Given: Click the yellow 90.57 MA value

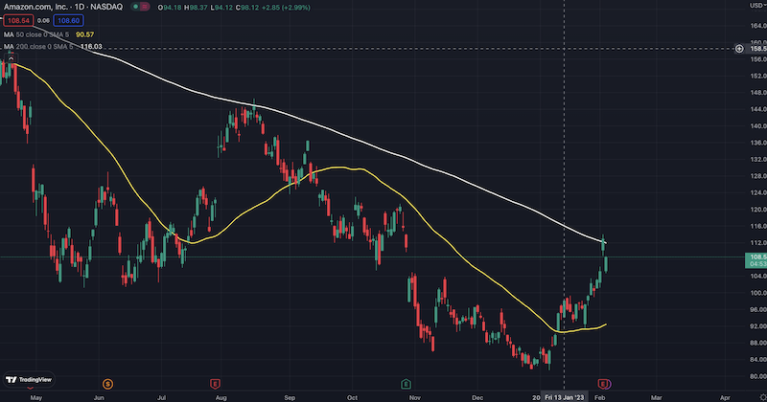Looking at the screenshot, I should (x=85, y=34).
